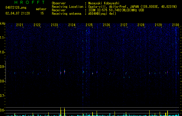Image resolution: width=182 pixels, height=116 pixels.
Task: Select the filename 04072120.png
Action: pyautogui.click(x=16, y=8)
